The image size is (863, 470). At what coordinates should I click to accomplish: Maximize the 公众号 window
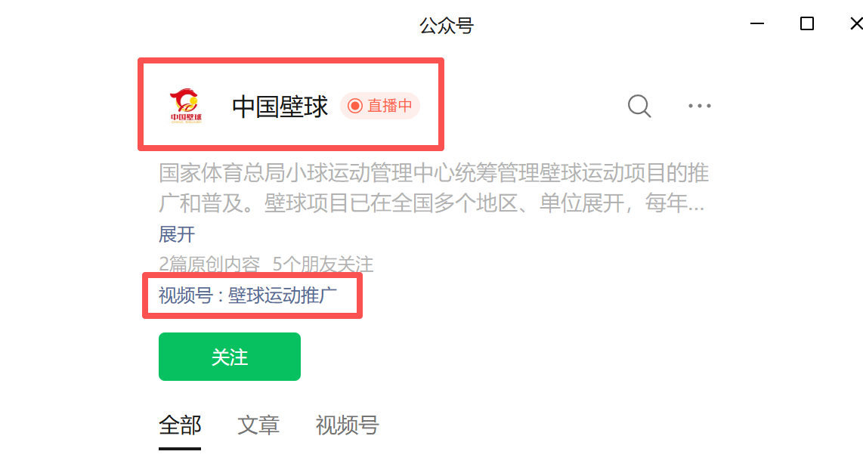807,23
